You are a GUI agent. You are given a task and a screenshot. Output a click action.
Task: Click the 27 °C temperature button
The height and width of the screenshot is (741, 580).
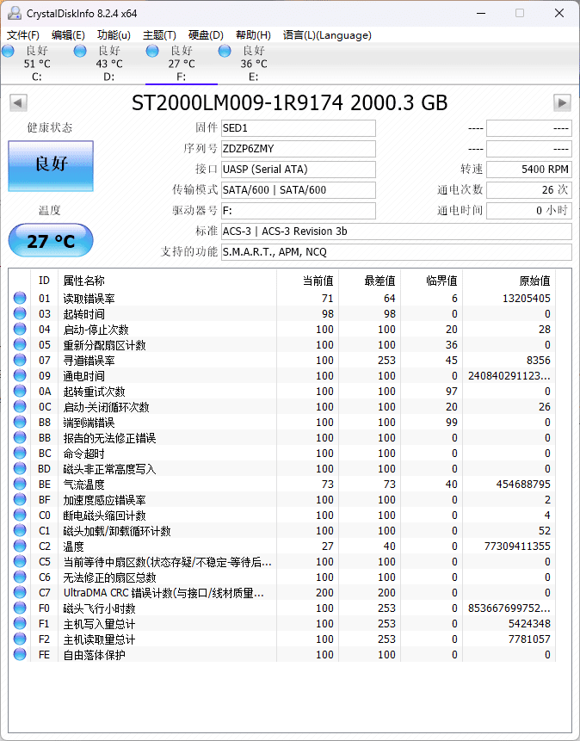51,240
